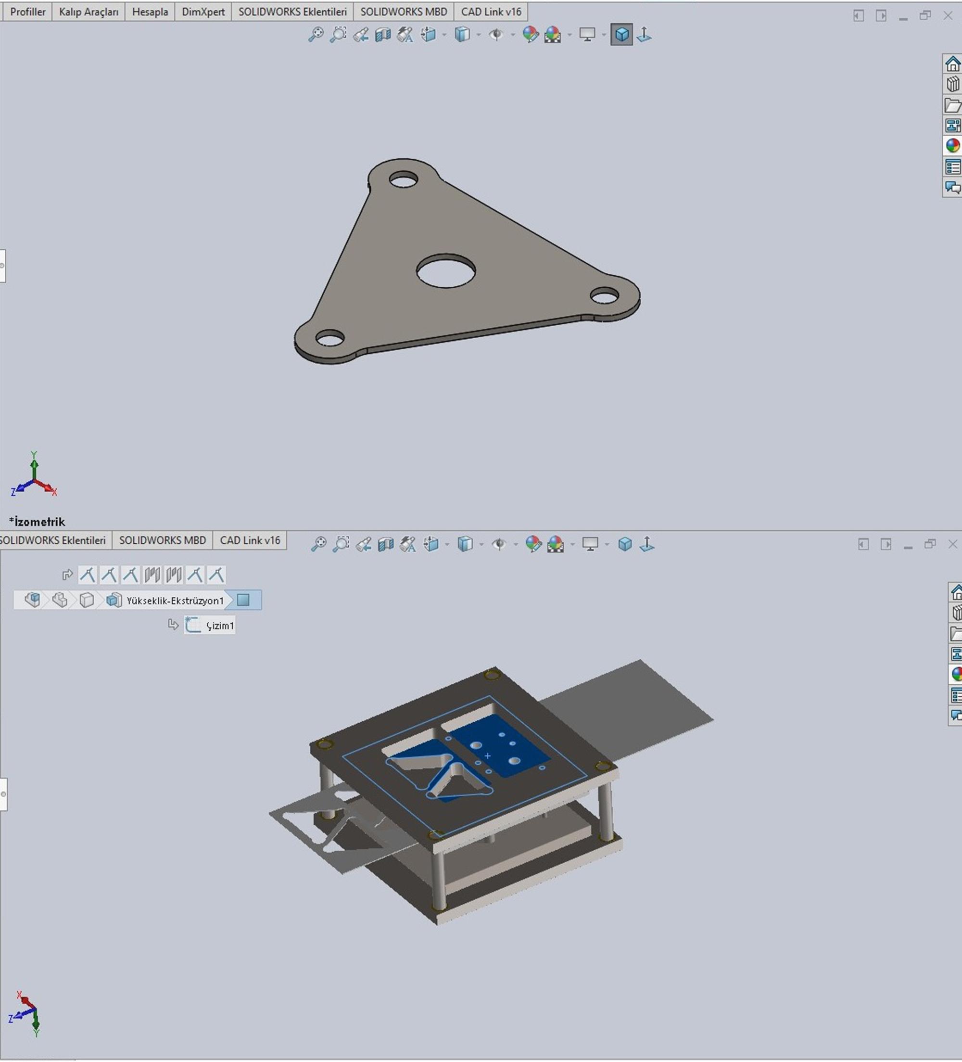Toggle the triad view icon in lower toolbar
The width and height of the screenshot is (962, 1062).
tap(646, 544)
